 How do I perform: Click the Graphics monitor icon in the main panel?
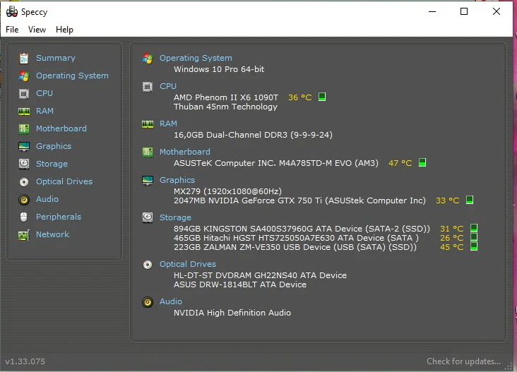148,181
